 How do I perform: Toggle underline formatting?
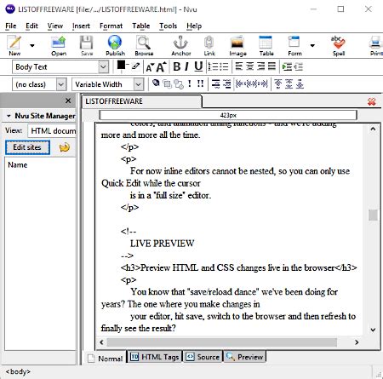pos(198,66)
